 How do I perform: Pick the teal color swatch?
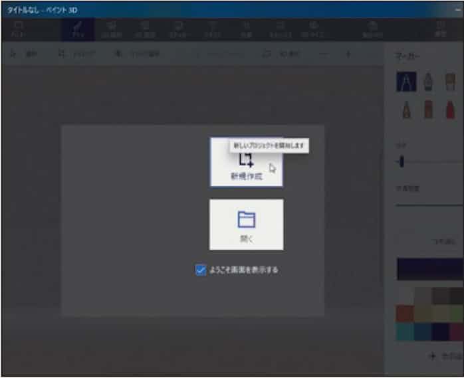405,331
